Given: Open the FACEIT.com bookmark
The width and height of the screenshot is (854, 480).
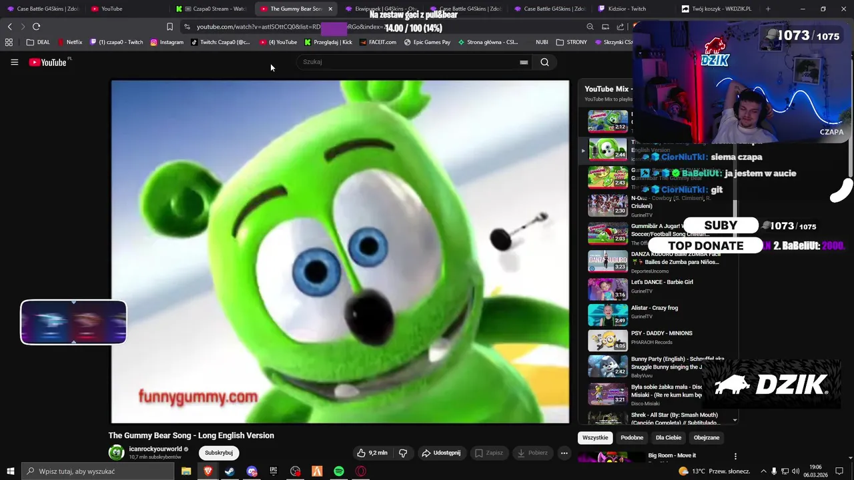Looking at the screenshot, I should (x=378, y=42).
